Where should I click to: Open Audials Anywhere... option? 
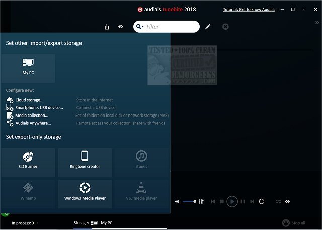tap(33, 123)
